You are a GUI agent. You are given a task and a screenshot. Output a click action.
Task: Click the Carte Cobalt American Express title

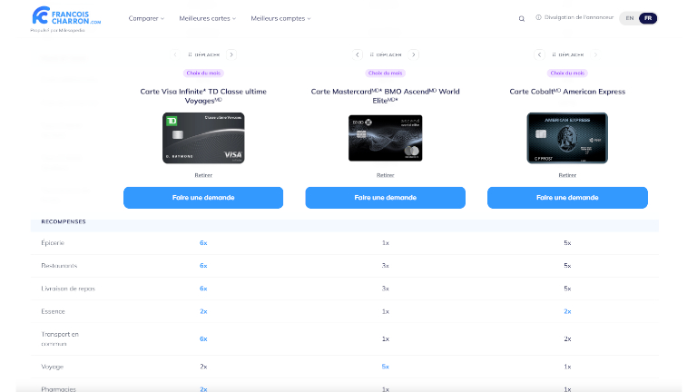[567, 92]
